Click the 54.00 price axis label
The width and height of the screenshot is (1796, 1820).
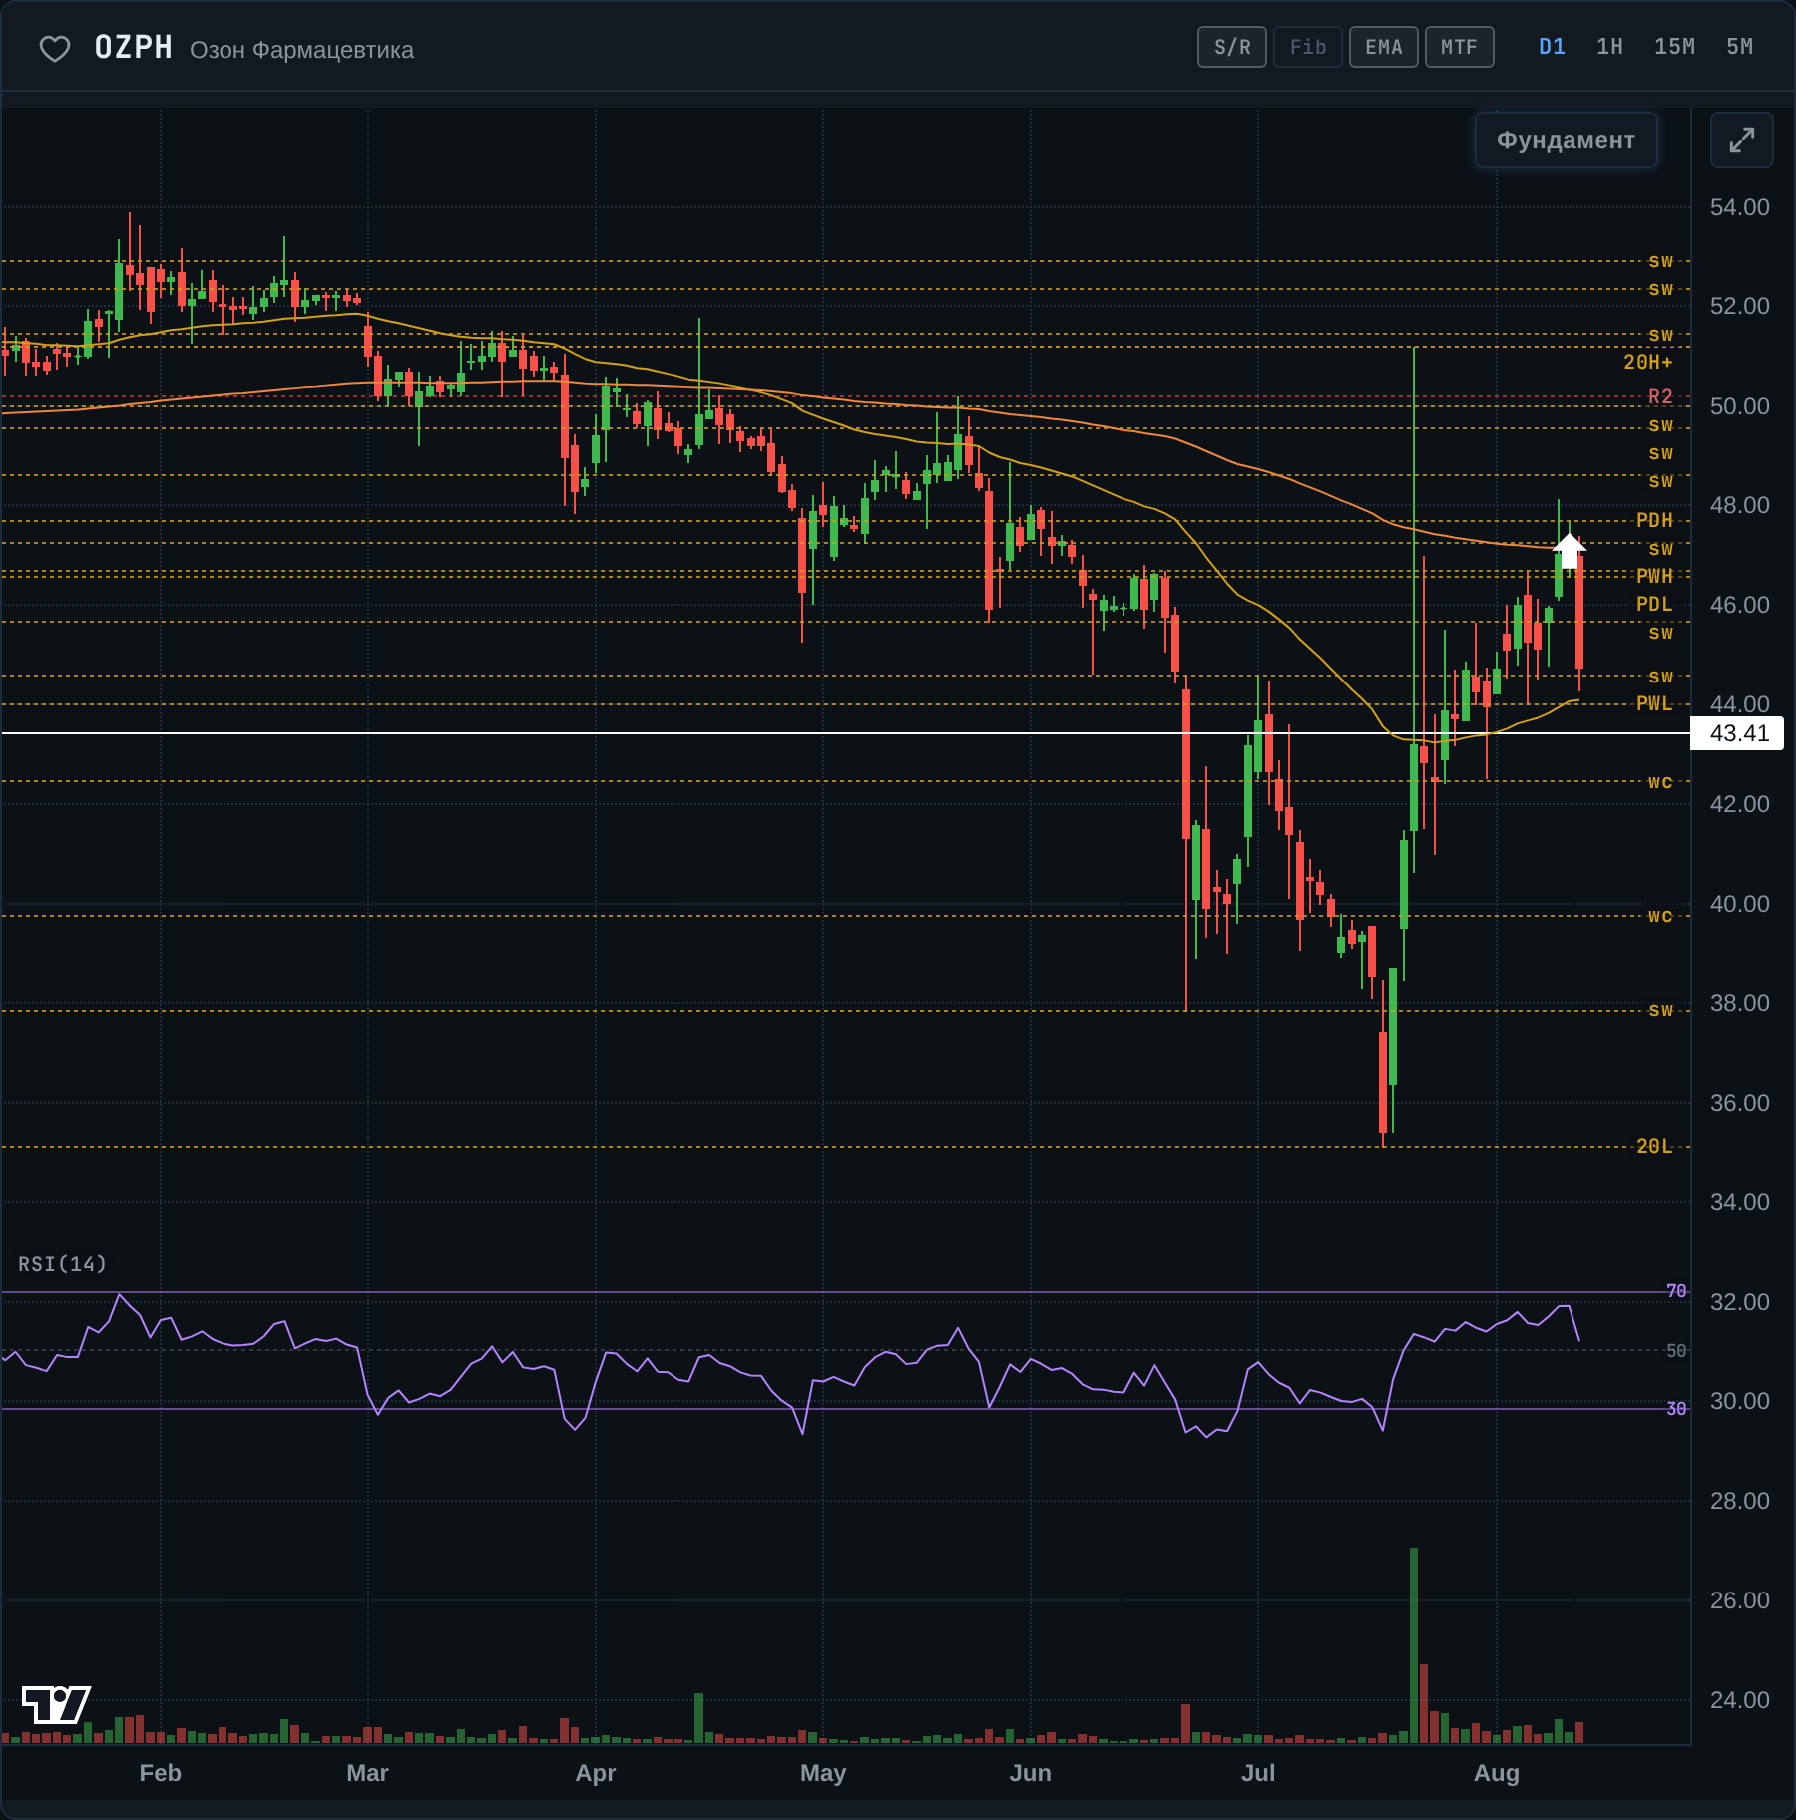[1739, 207]
